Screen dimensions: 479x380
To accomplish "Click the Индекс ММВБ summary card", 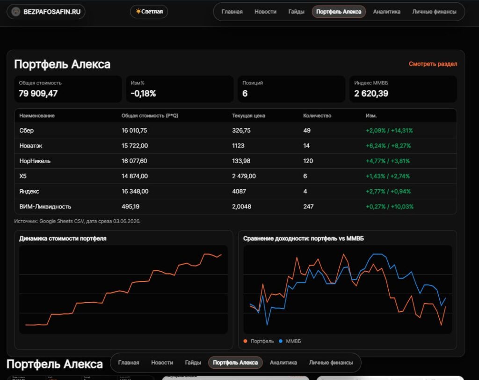I will click(x=403, y=89).
